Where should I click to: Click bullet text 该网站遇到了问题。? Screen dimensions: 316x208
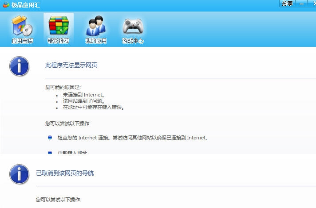(x=84, y=101)
